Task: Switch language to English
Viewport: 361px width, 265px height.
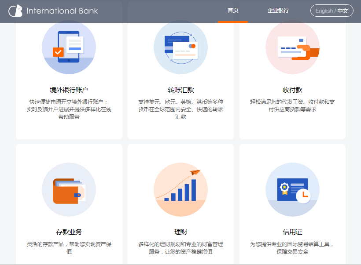Action: point(324,11)
